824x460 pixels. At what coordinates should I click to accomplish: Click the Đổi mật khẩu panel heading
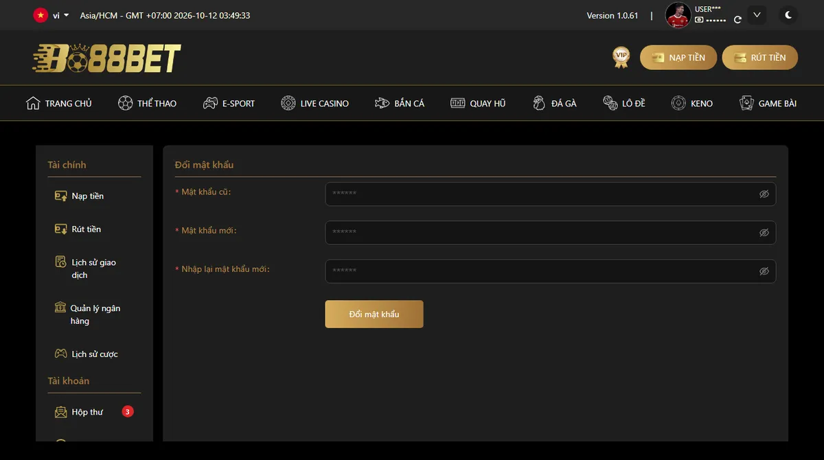204,165
